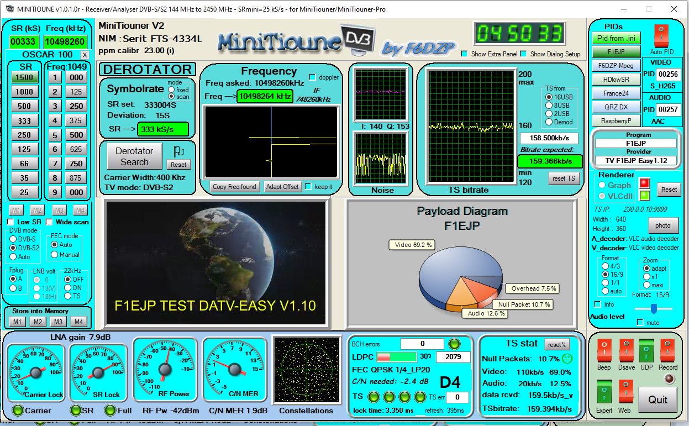
Task: Click Reset under the flag icon
Action: 178,165
